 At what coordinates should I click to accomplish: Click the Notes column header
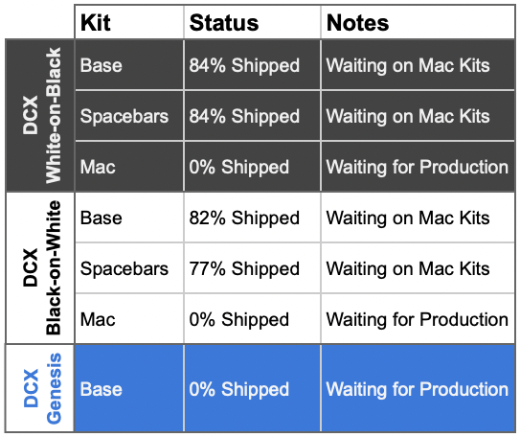[418, 22]
